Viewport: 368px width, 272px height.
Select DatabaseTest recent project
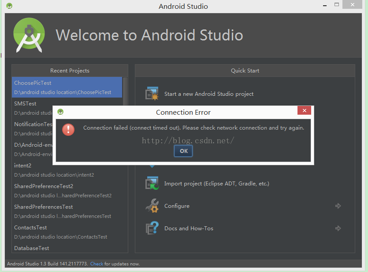(x=67, y=248)
